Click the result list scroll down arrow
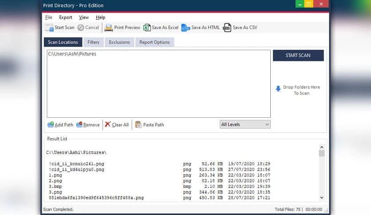371x215 pixels. [322, 198]
